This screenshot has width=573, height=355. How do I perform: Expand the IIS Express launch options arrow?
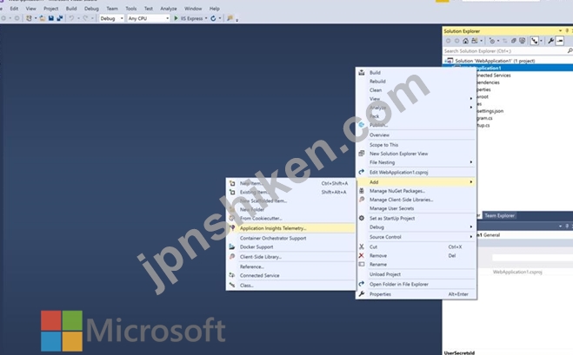(x=206, y=18)
